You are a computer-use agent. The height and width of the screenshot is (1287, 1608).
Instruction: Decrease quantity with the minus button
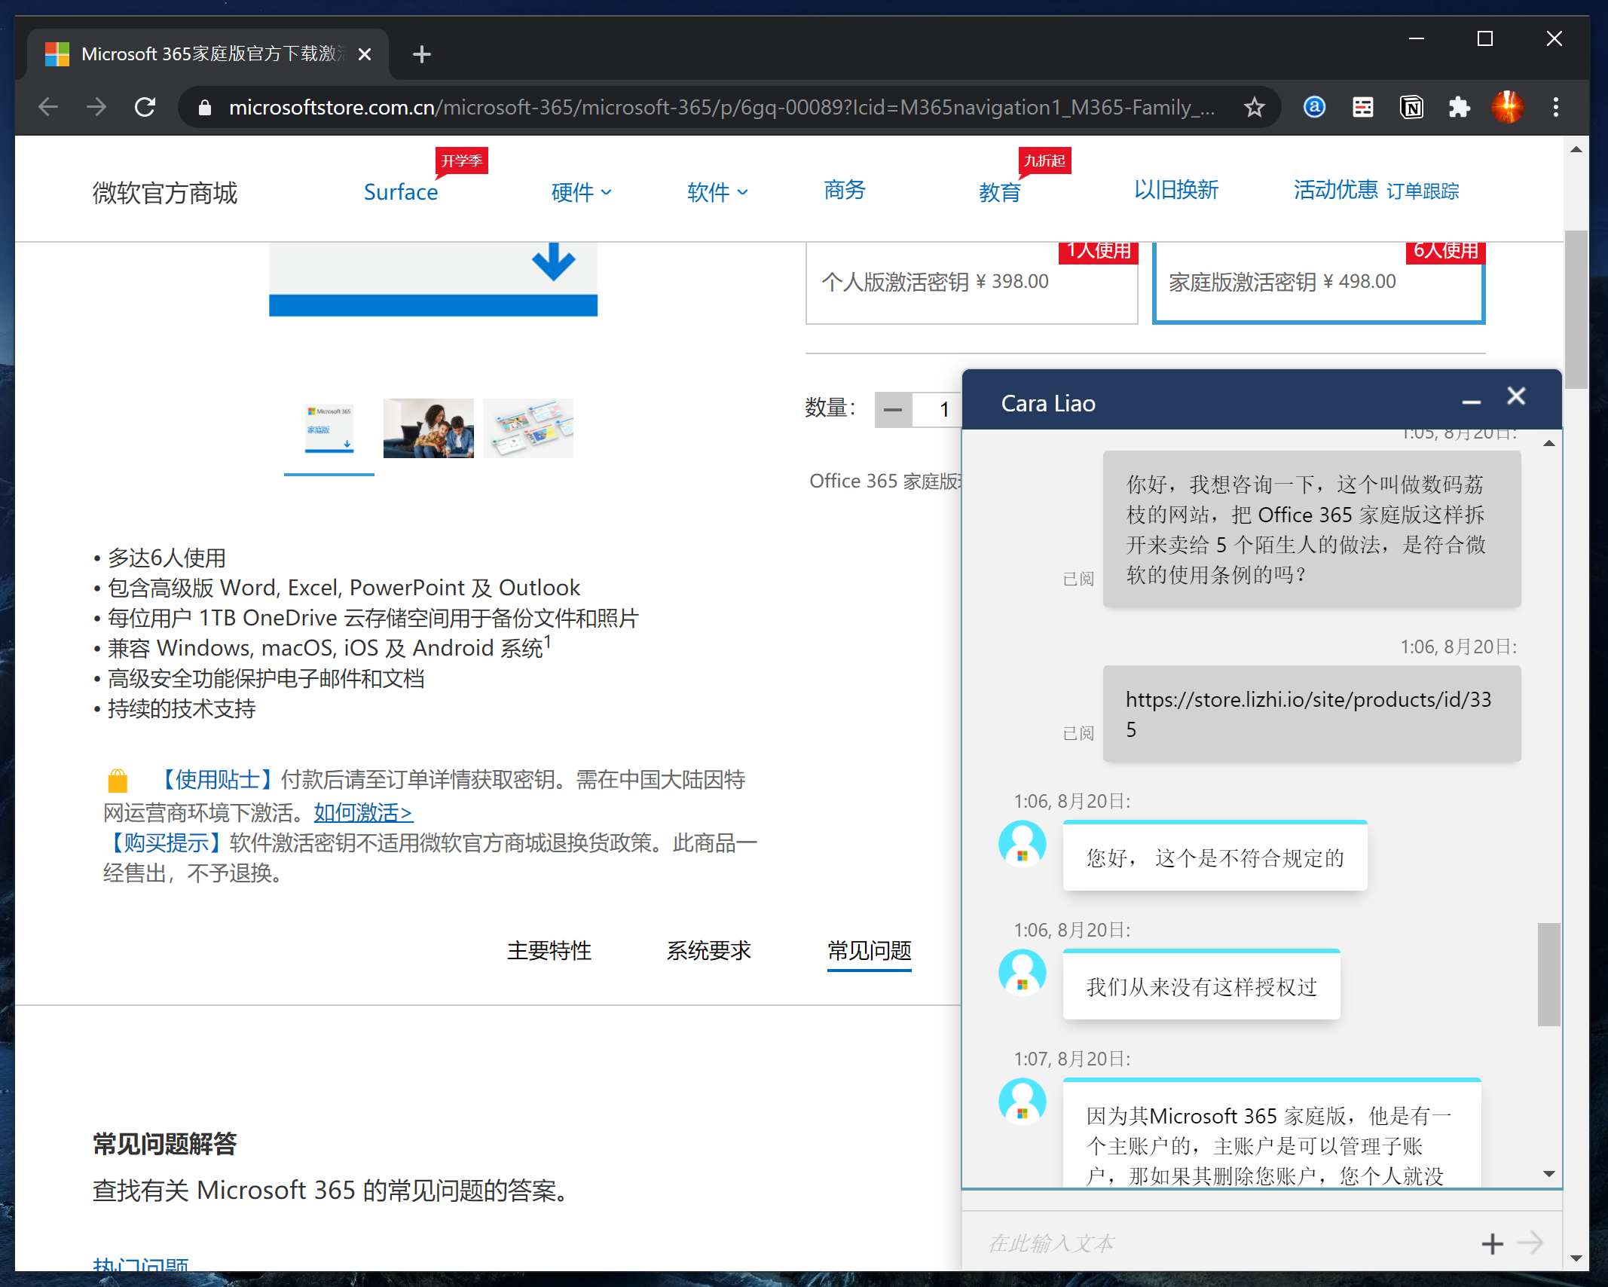tap(893, 410)
